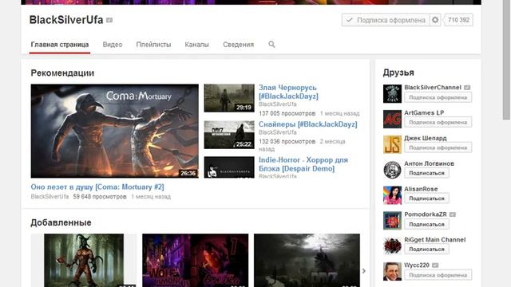The height and width of the screenshot is (287, 511).
Task: Switch to Каналы tab
Action: [x=196, y=45]
